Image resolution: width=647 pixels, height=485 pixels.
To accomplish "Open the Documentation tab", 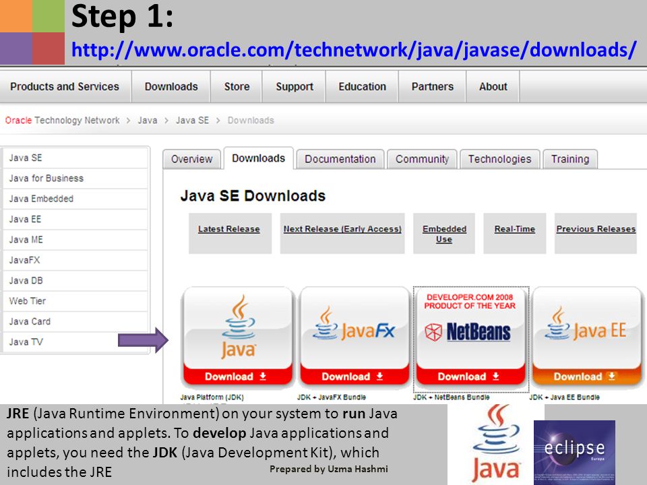I will pos(340,159).
